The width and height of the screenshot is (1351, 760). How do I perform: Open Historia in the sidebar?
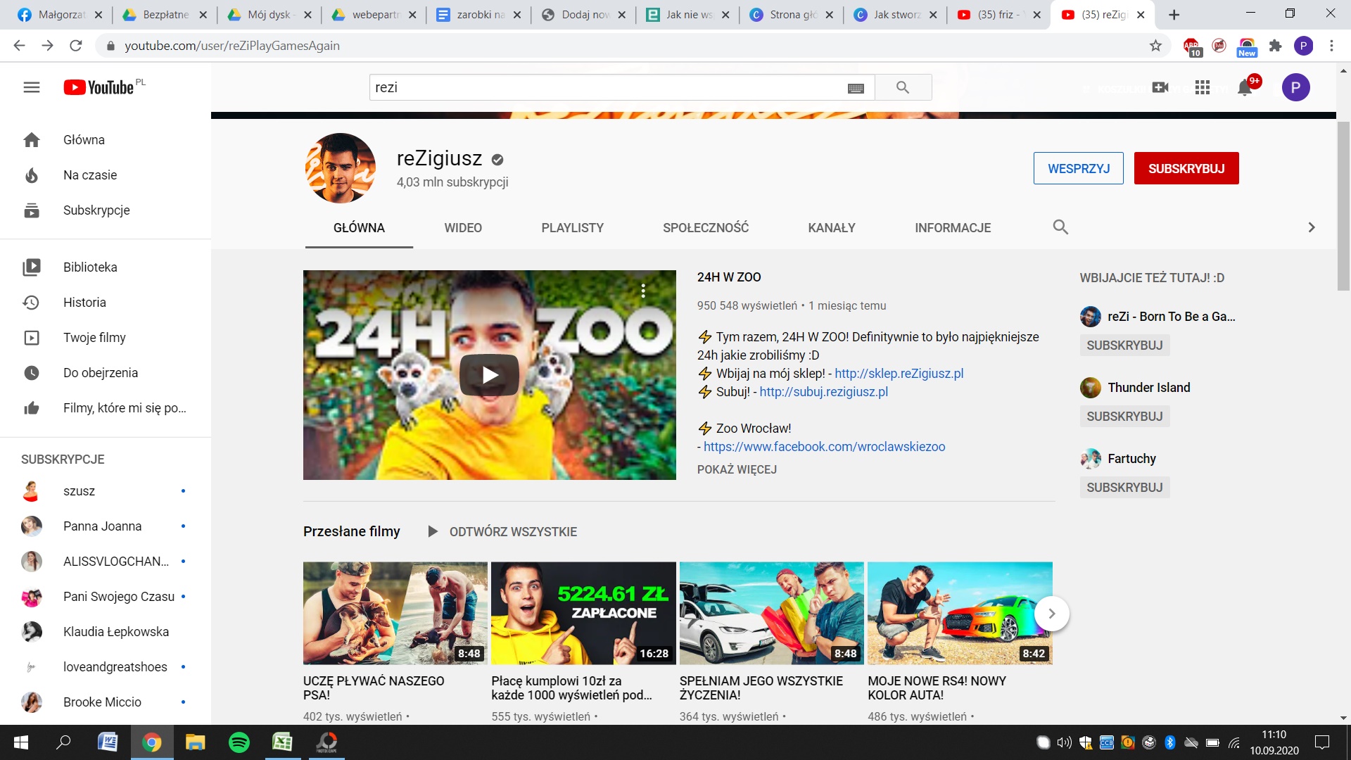click(84, 303)
